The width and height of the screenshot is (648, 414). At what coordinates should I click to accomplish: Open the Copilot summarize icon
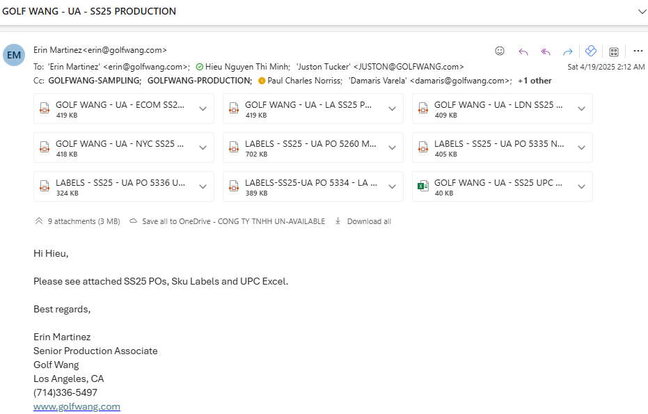tap(591, 51)
